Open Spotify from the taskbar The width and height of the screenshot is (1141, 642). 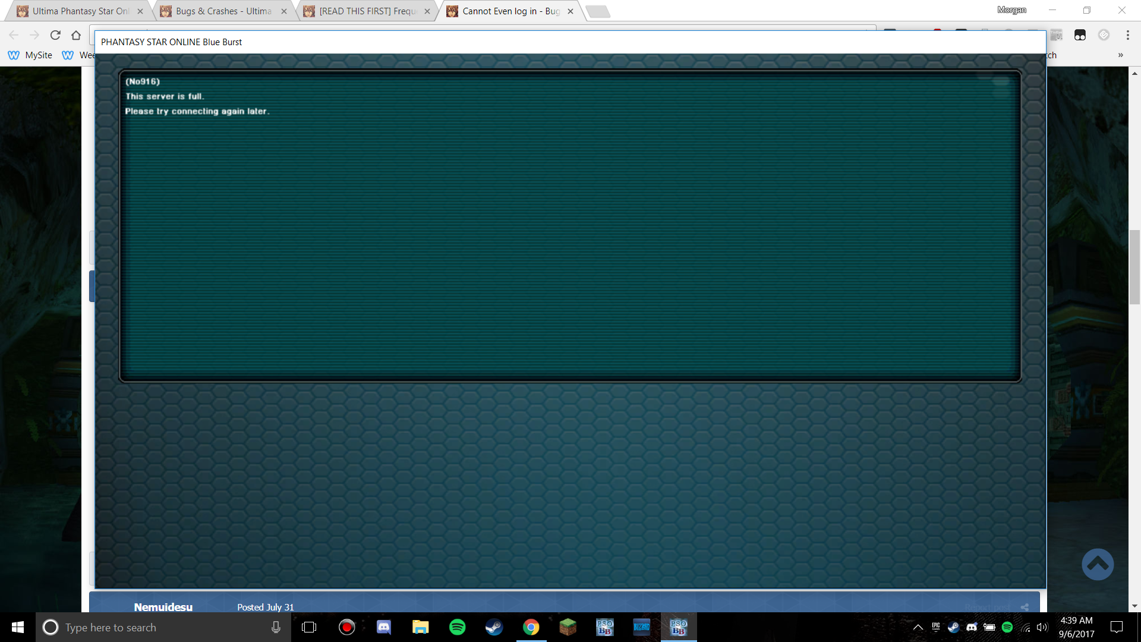[x=458, y=627]
